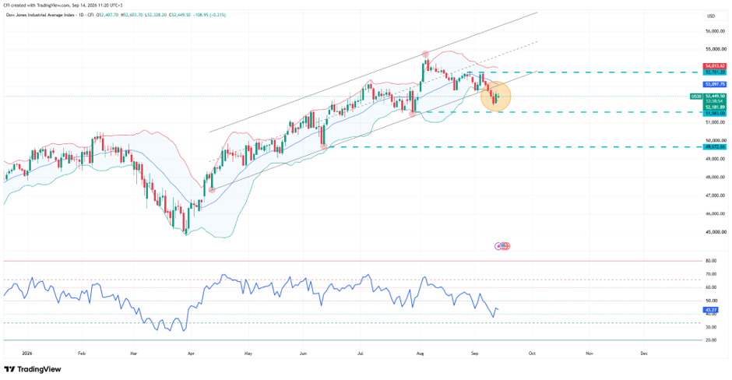The height and width of the screenshot is (380, 732).
Task: Click the 30.00 RSI axis label
Action: [x=711, y=327]
